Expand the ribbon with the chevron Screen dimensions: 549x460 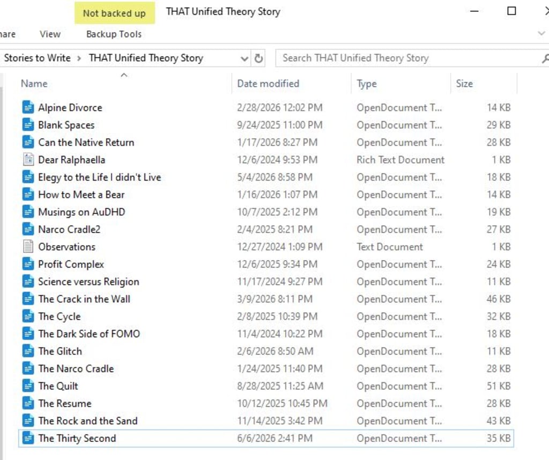(541, 34)
